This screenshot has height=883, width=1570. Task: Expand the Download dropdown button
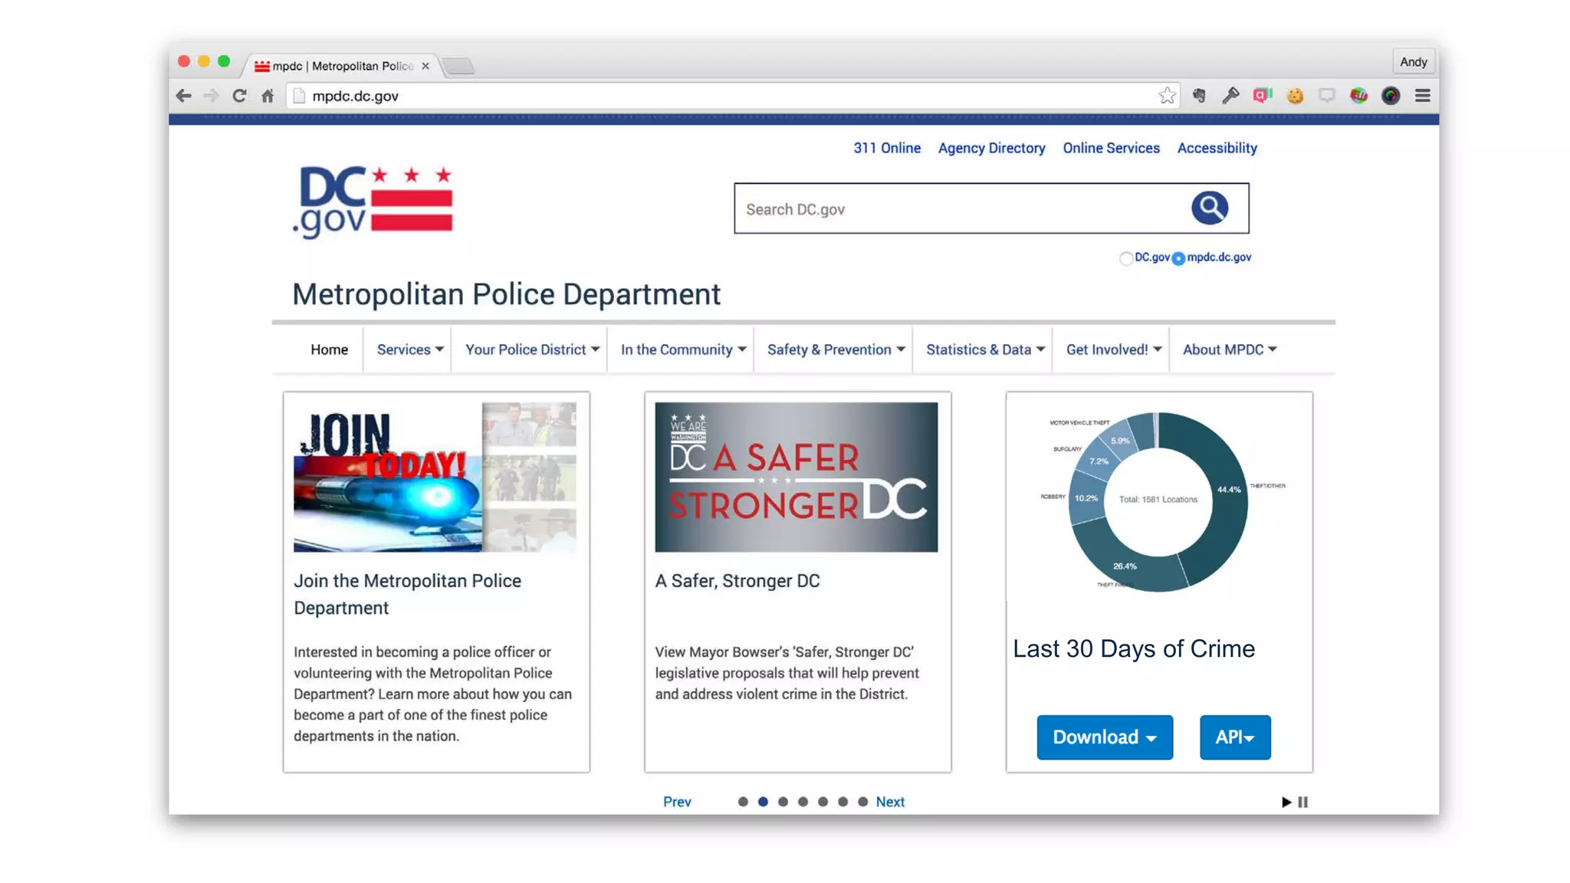point(1104,737)
